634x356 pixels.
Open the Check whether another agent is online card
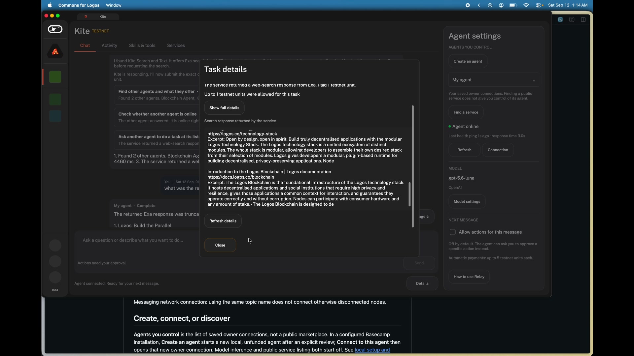157,118
